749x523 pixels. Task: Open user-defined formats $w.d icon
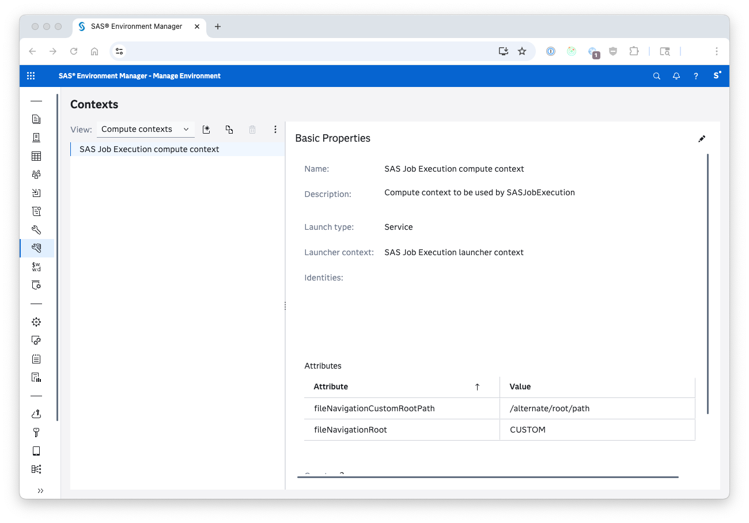click(36, 267)
